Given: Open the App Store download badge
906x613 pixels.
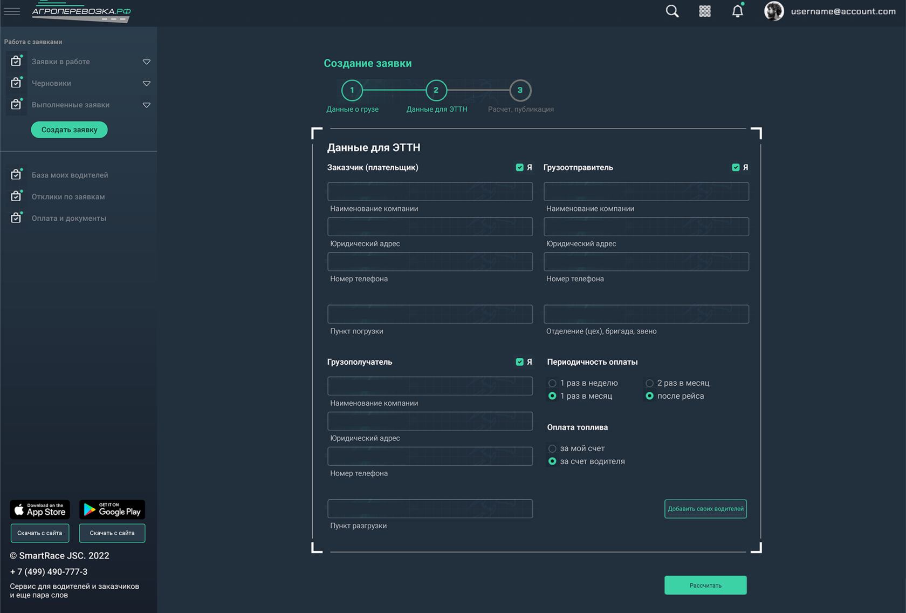Looking at the screenshot, I should click(x=40, y=509).
